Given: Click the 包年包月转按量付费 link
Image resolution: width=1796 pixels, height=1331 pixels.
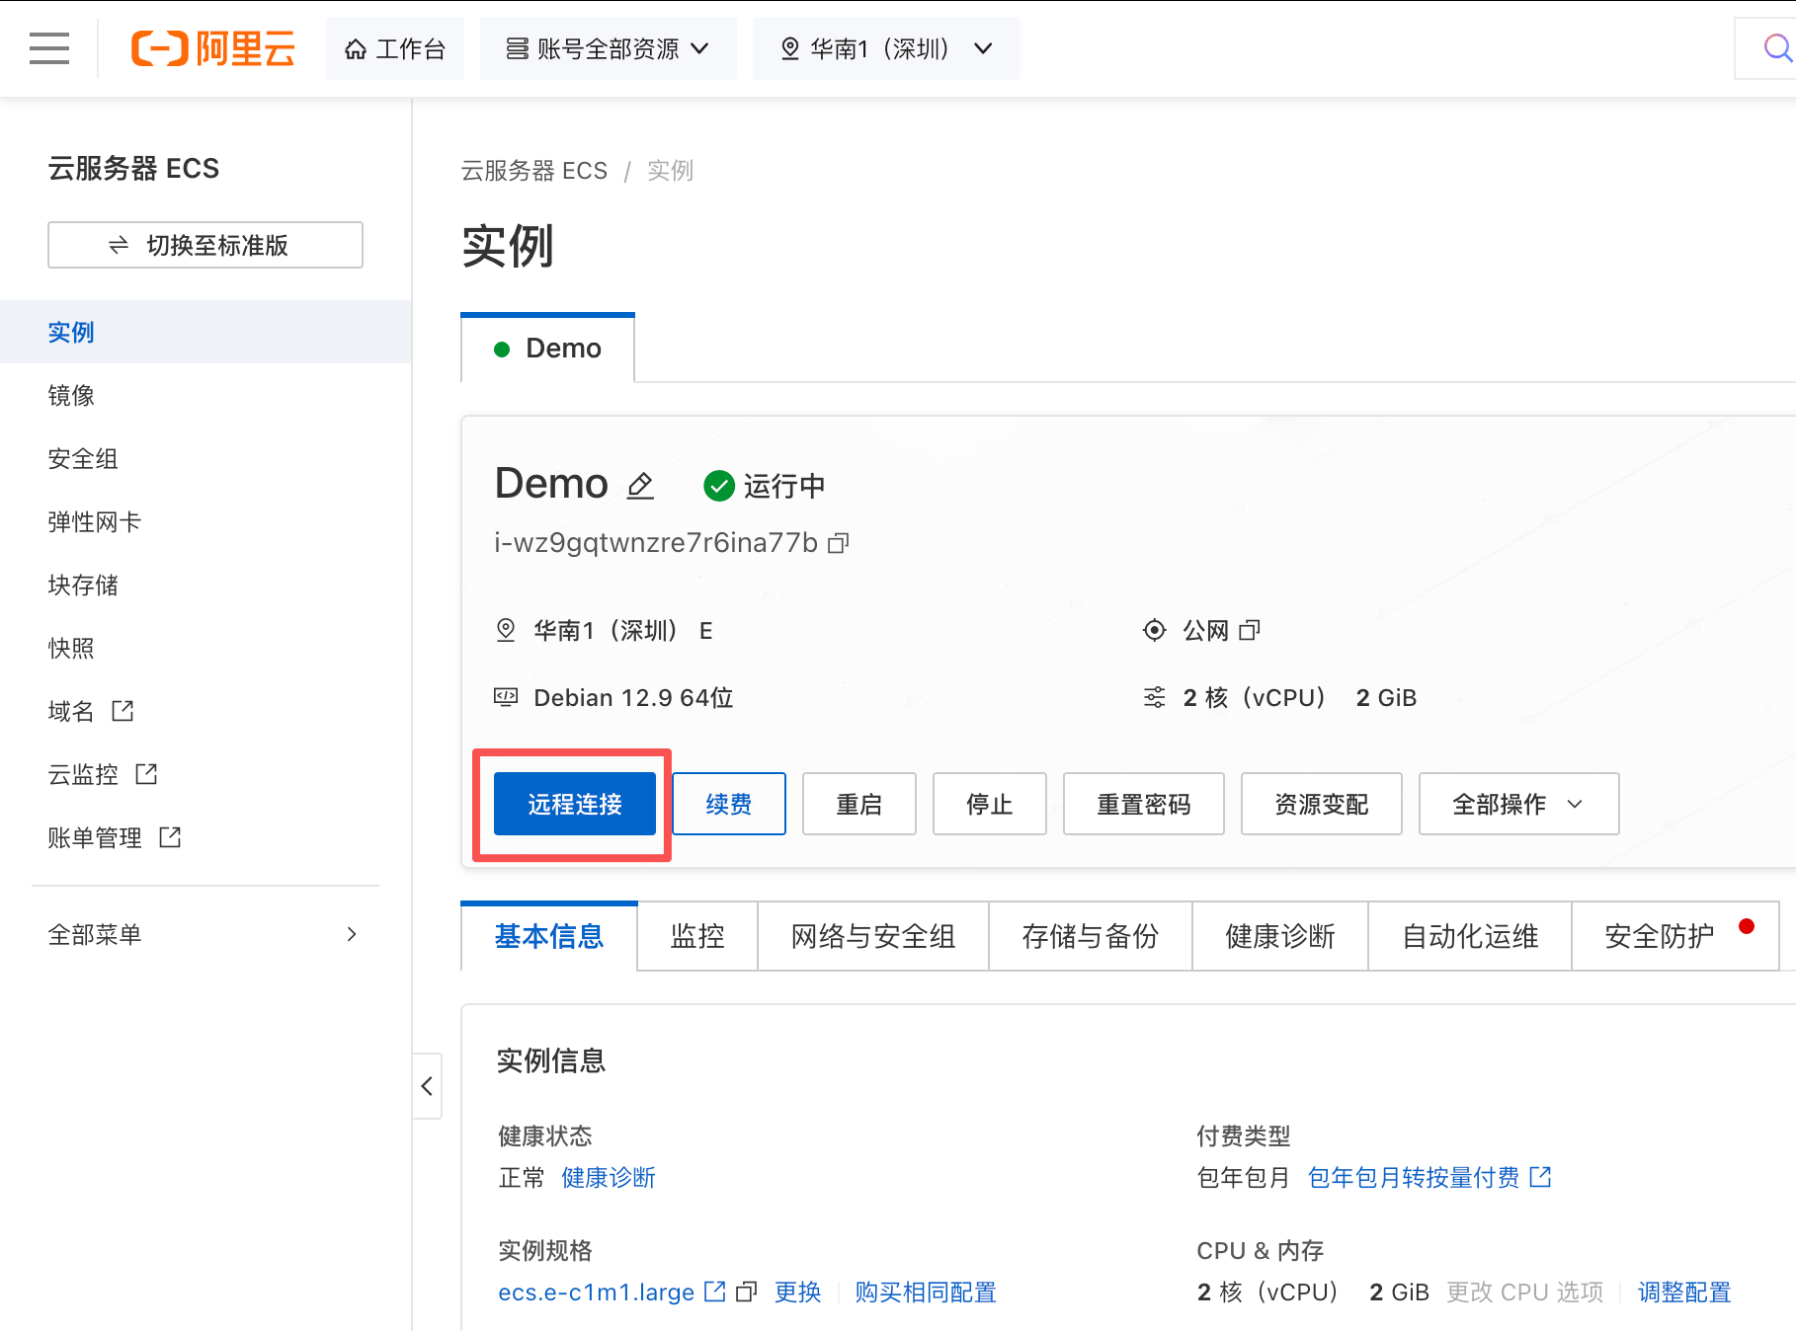Looking at the screenshot, I should click(x=1414, y=1177).
